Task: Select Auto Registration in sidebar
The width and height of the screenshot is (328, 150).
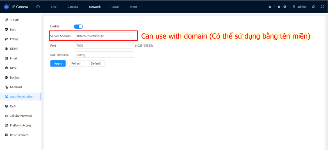Action: pyautogui.click(x=20, y=97)
